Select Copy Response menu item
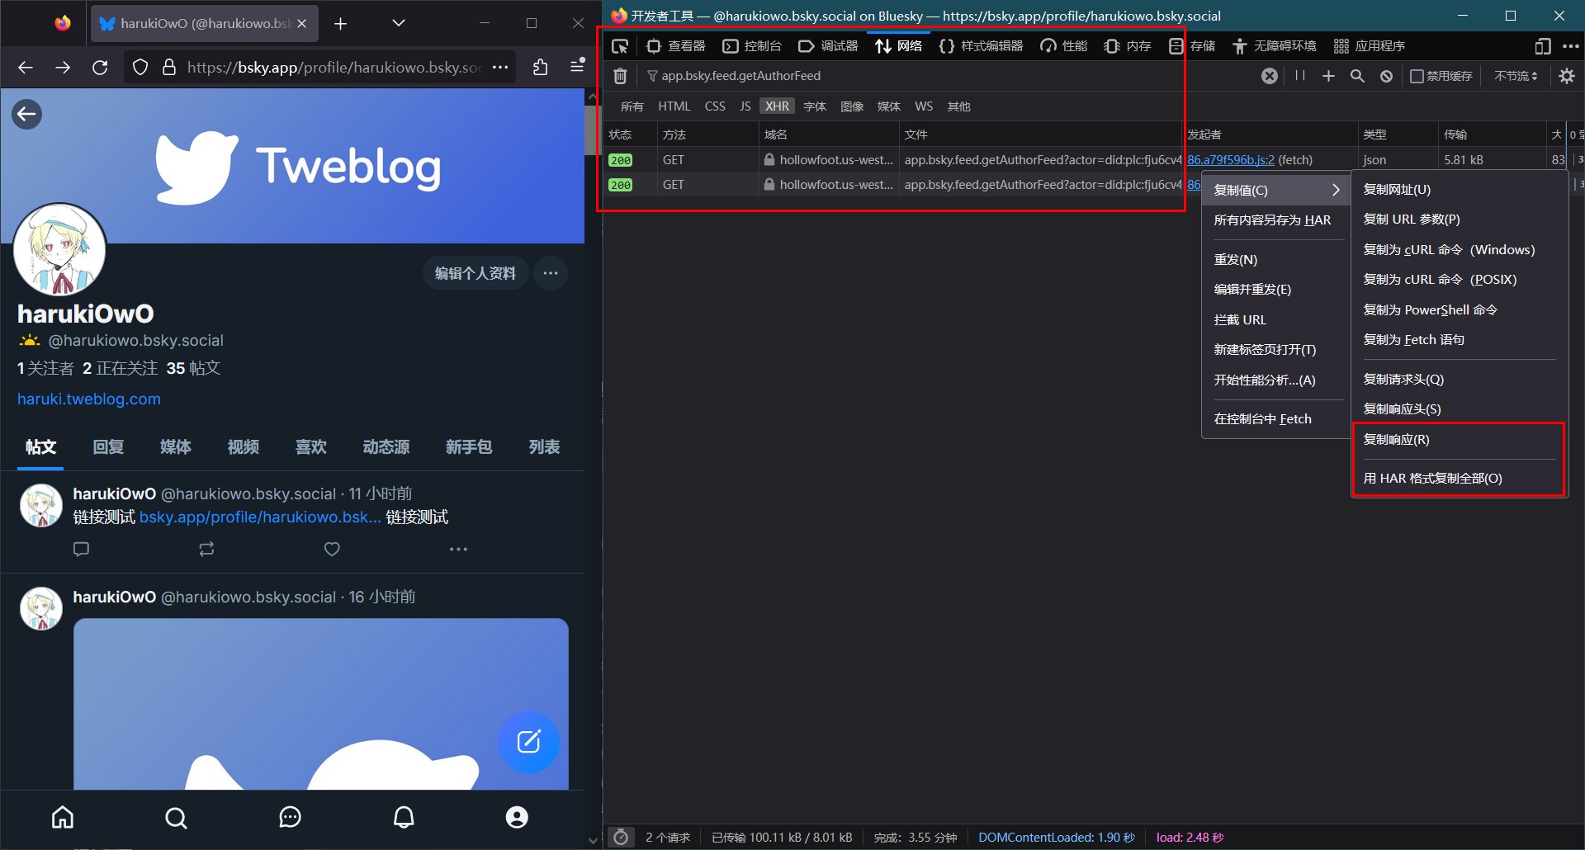 (x=1396, y=440)
